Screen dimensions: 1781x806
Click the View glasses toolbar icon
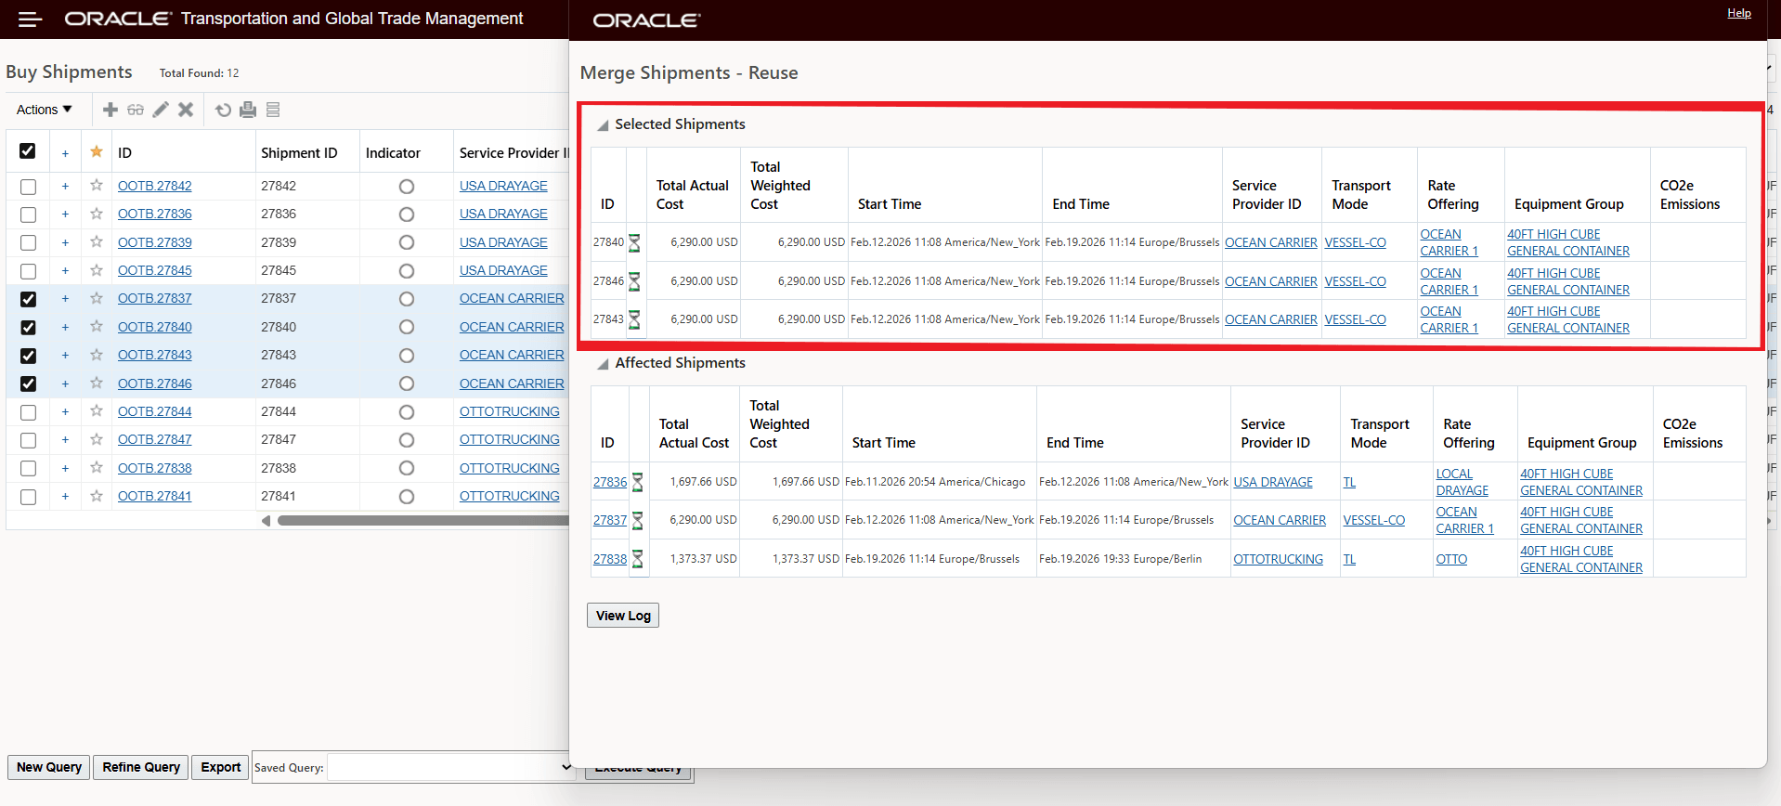(x=136, y=110)
